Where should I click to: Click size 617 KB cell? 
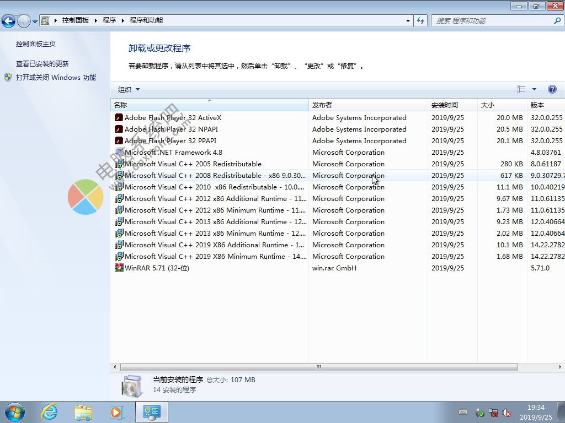tap(511, 176)
